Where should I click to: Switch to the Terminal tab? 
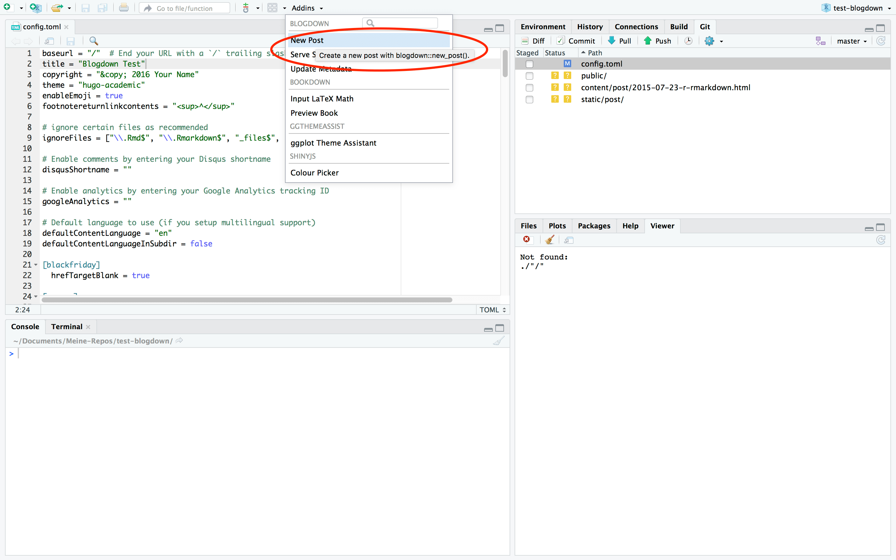67,327
